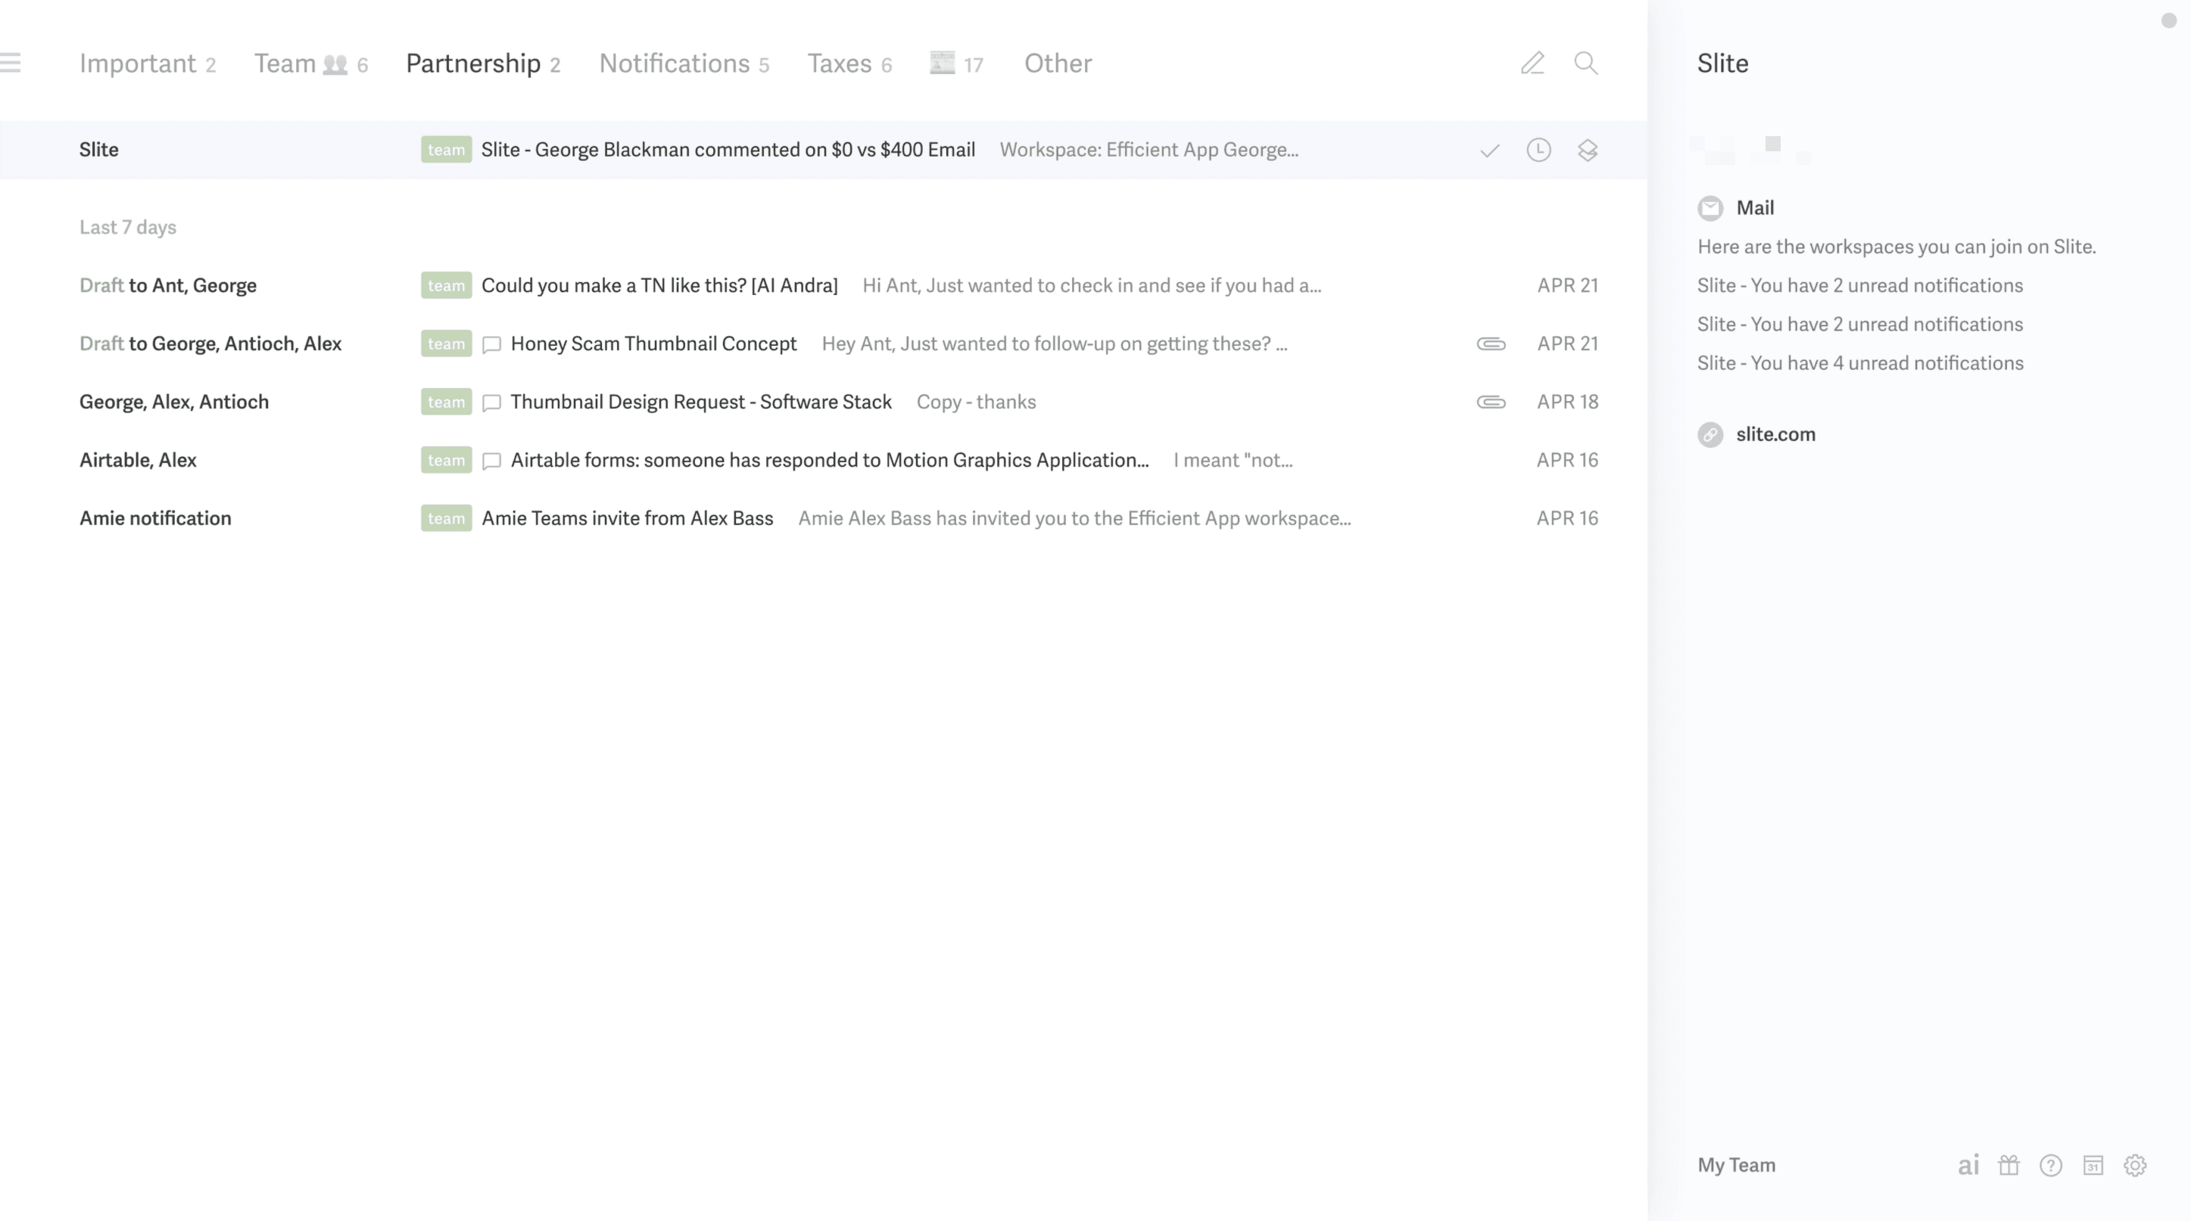Viewport: 2191px width, 1221px height.
Task: Open the Other tab
Action: (x=1057, y=64)
